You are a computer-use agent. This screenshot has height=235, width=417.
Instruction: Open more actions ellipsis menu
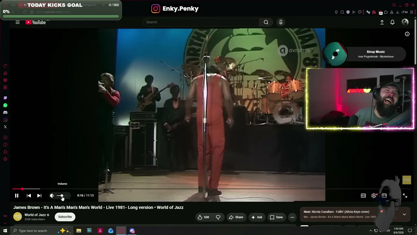point(292,217)
